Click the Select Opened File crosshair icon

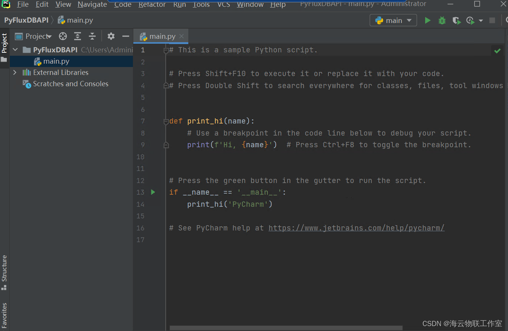click(x=63, y=36)
